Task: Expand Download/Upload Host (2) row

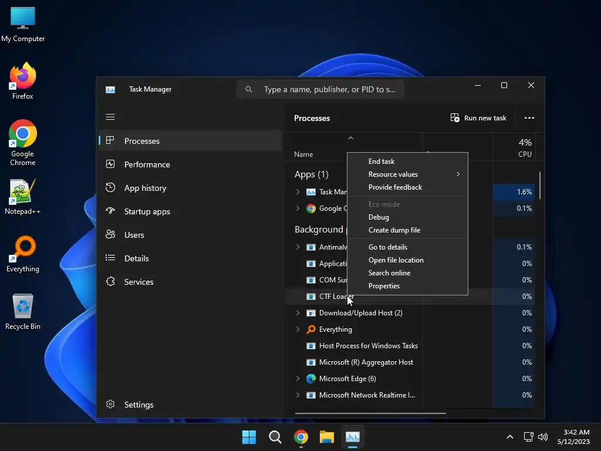Action: (x=298, y=313)
